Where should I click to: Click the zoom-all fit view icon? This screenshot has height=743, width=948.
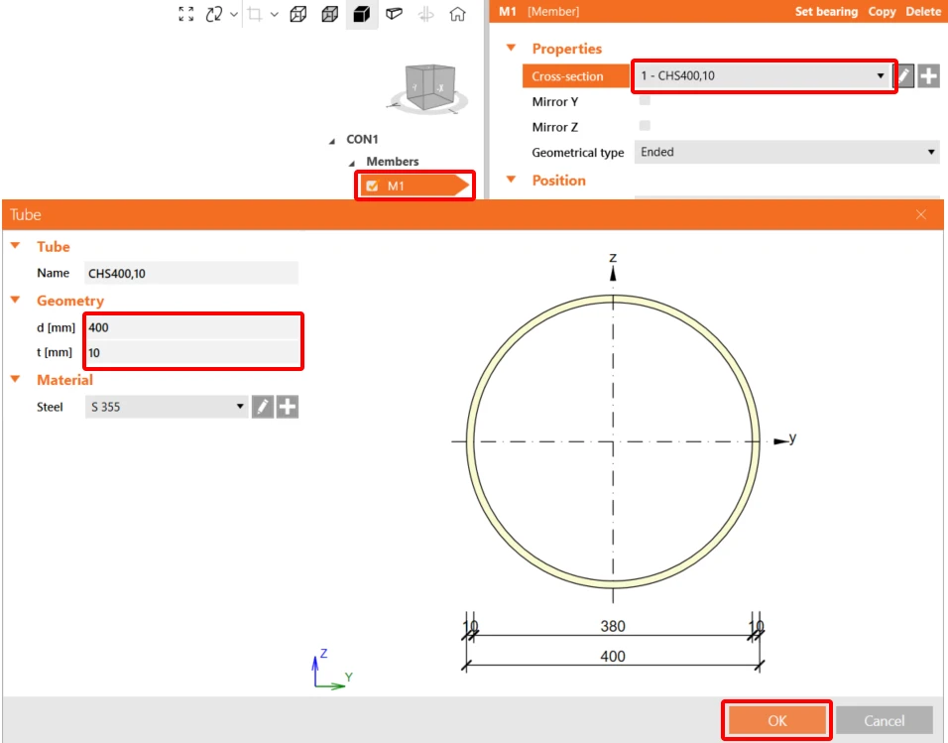[186, 14]
